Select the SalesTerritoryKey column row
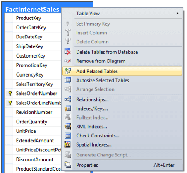Screen dimensions: 187x173 pyautogui.click(x=33, y=84)
